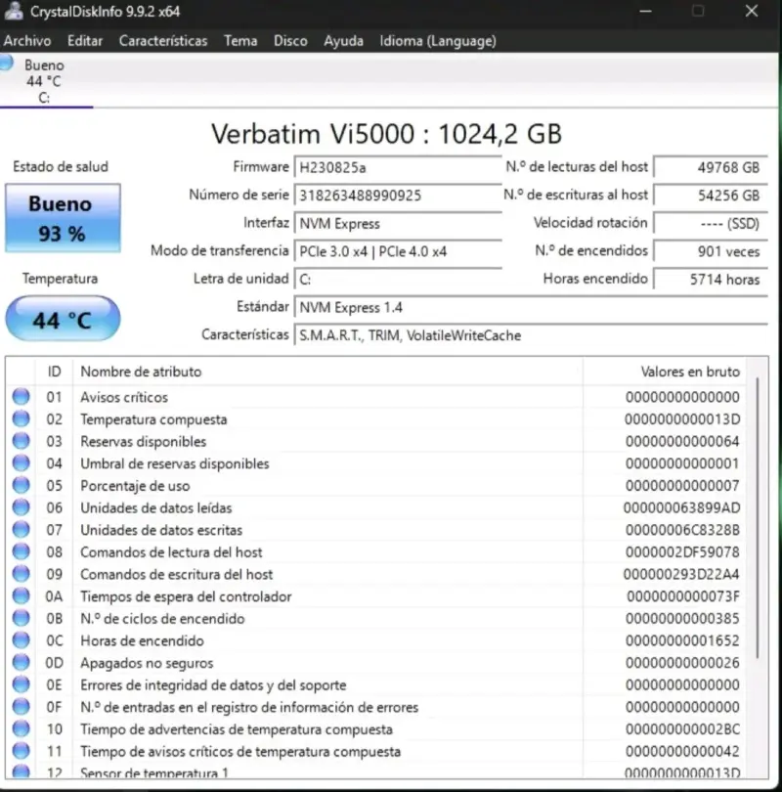The width and height of the screenshot is (782, 792).
Task: Click status icon for Tiempo de avisos críticos
Action: (x=22, y=751)
